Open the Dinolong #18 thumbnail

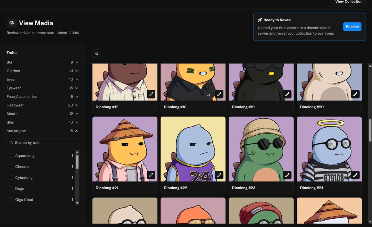tap(193, 82)
